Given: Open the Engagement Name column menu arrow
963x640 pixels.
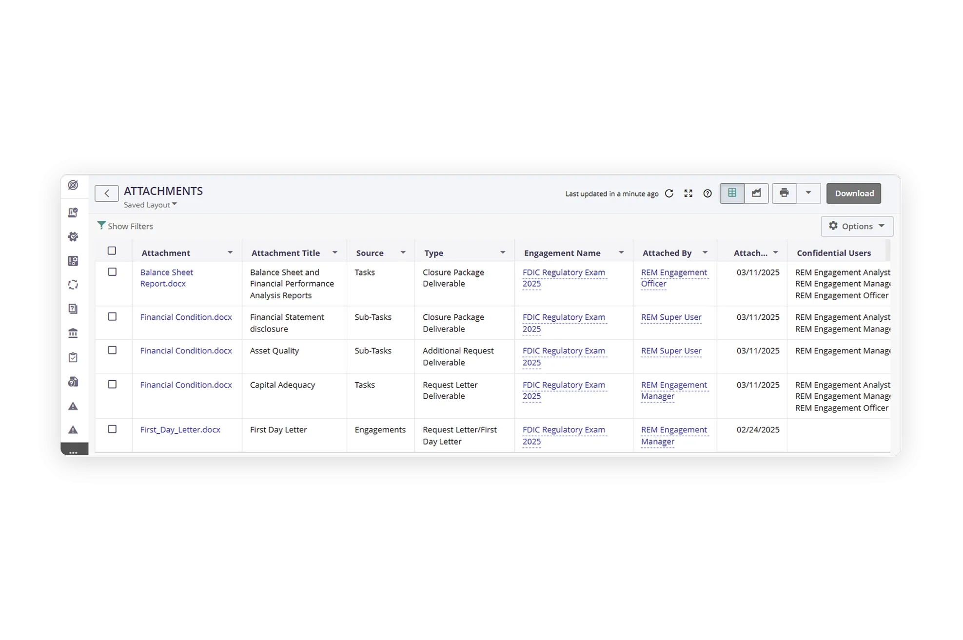Looking at the screenshot, I should pyautogui.click(x=621, y=252).
